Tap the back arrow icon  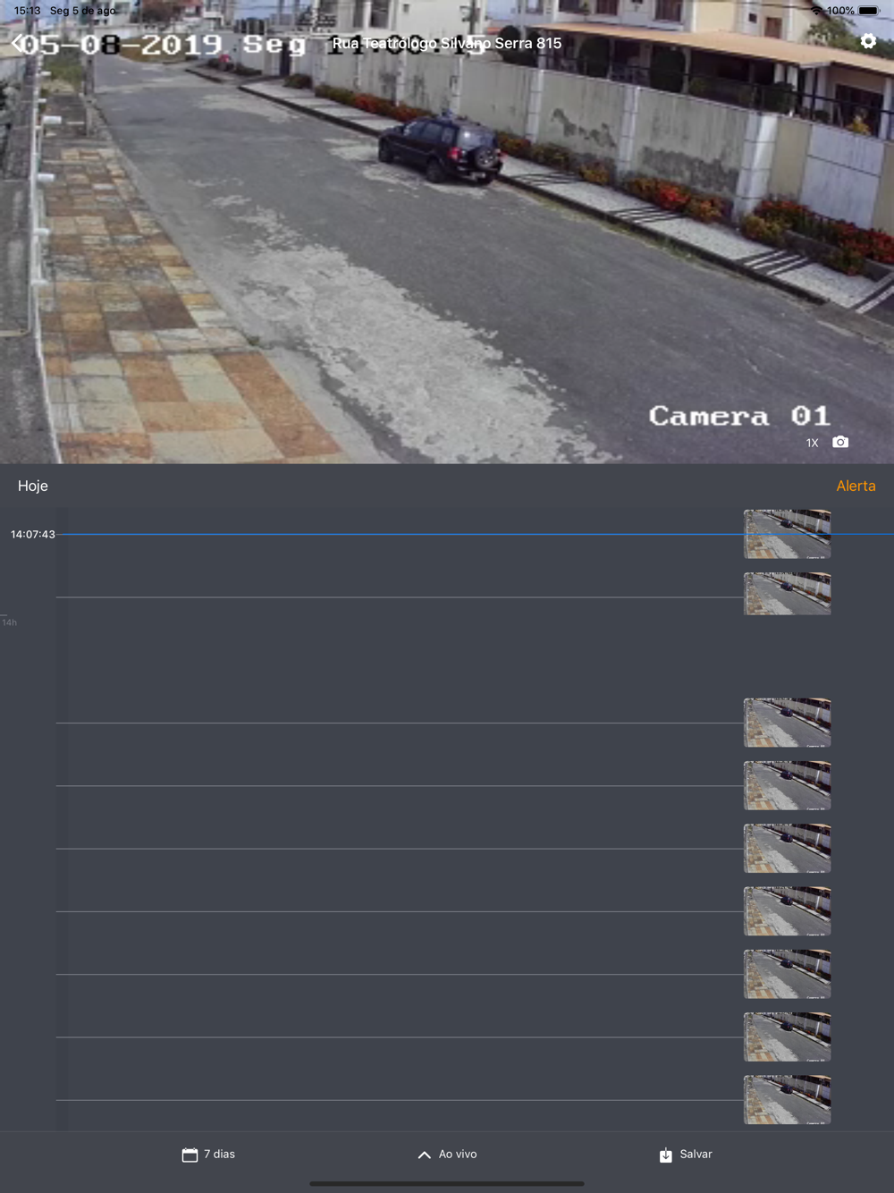click(x=20, y=43)
